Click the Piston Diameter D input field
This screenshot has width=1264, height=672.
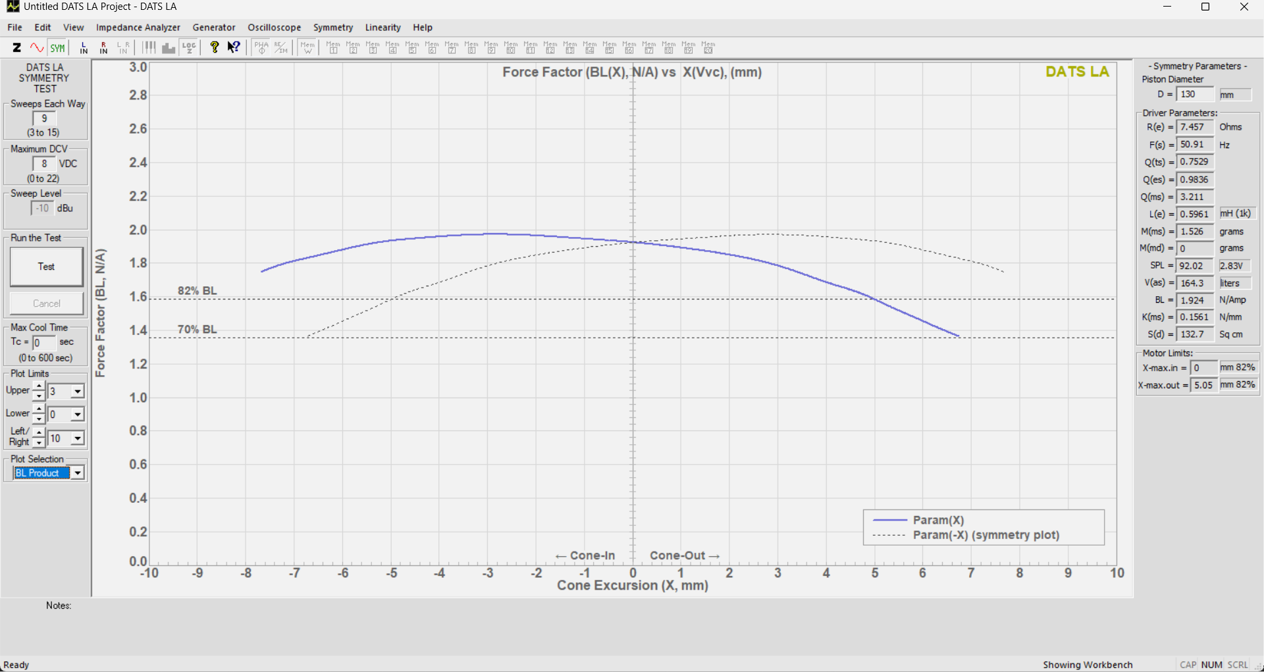[1194, 94]
